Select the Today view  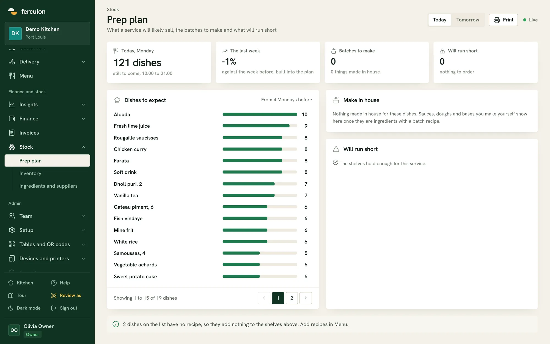pyautogui.click(x=439, y=20)
